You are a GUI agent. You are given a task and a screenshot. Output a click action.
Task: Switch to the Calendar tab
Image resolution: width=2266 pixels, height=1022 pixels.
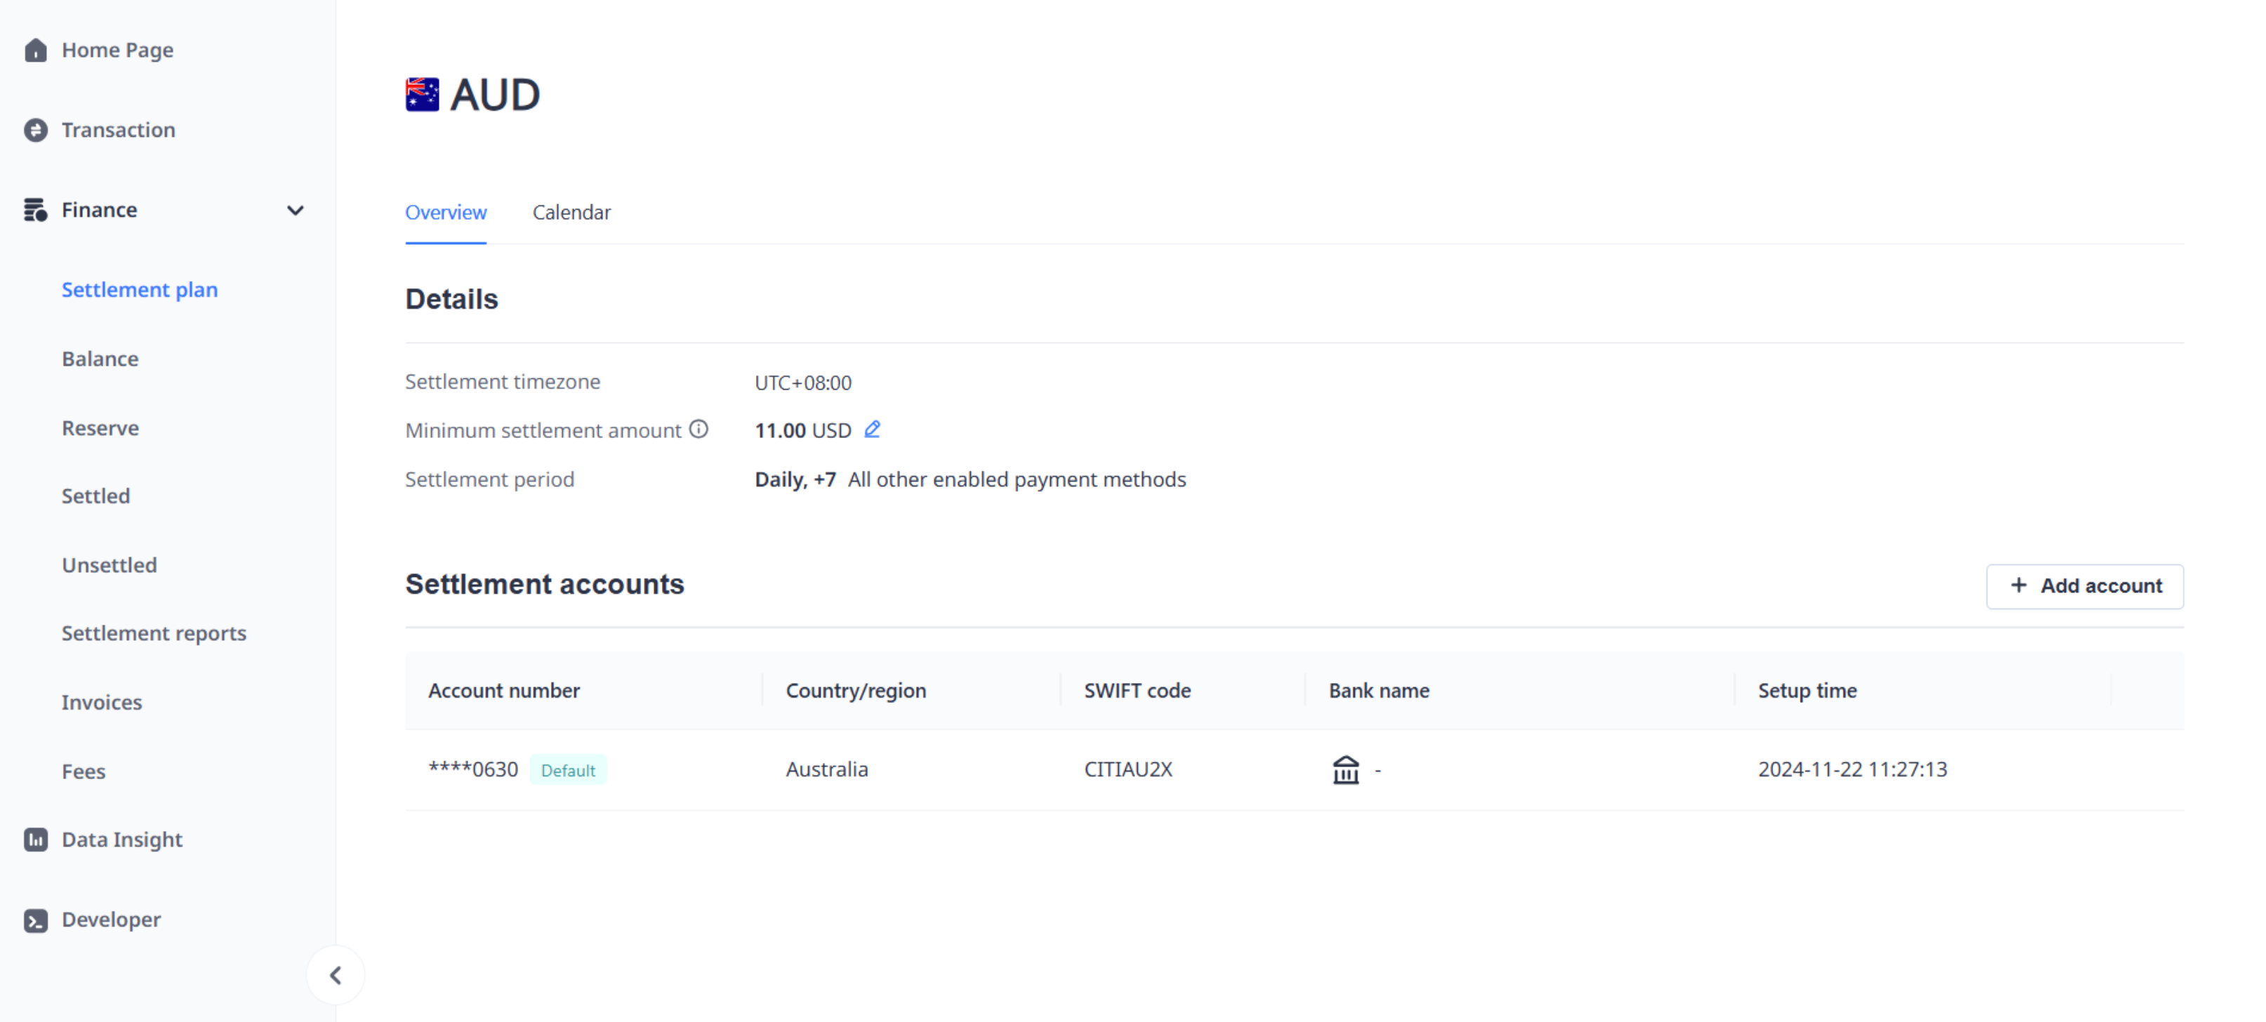[571, 212]
